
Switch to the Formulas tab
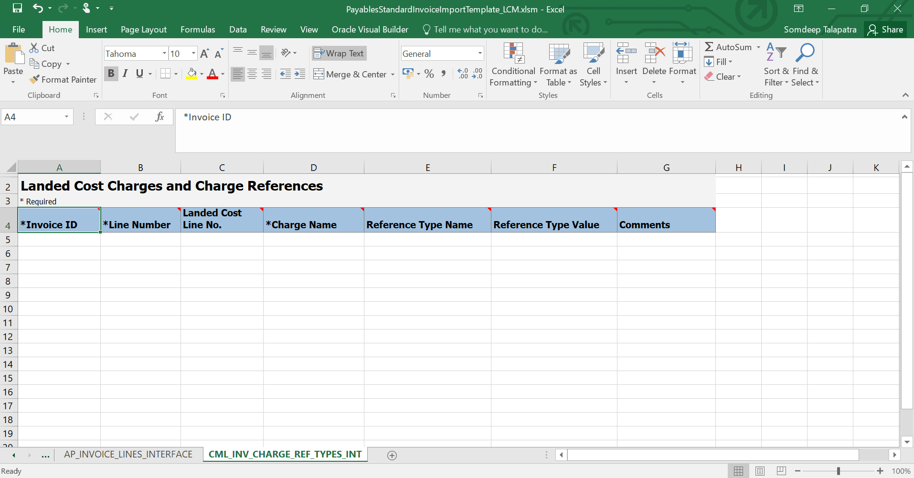pos(198,30)
